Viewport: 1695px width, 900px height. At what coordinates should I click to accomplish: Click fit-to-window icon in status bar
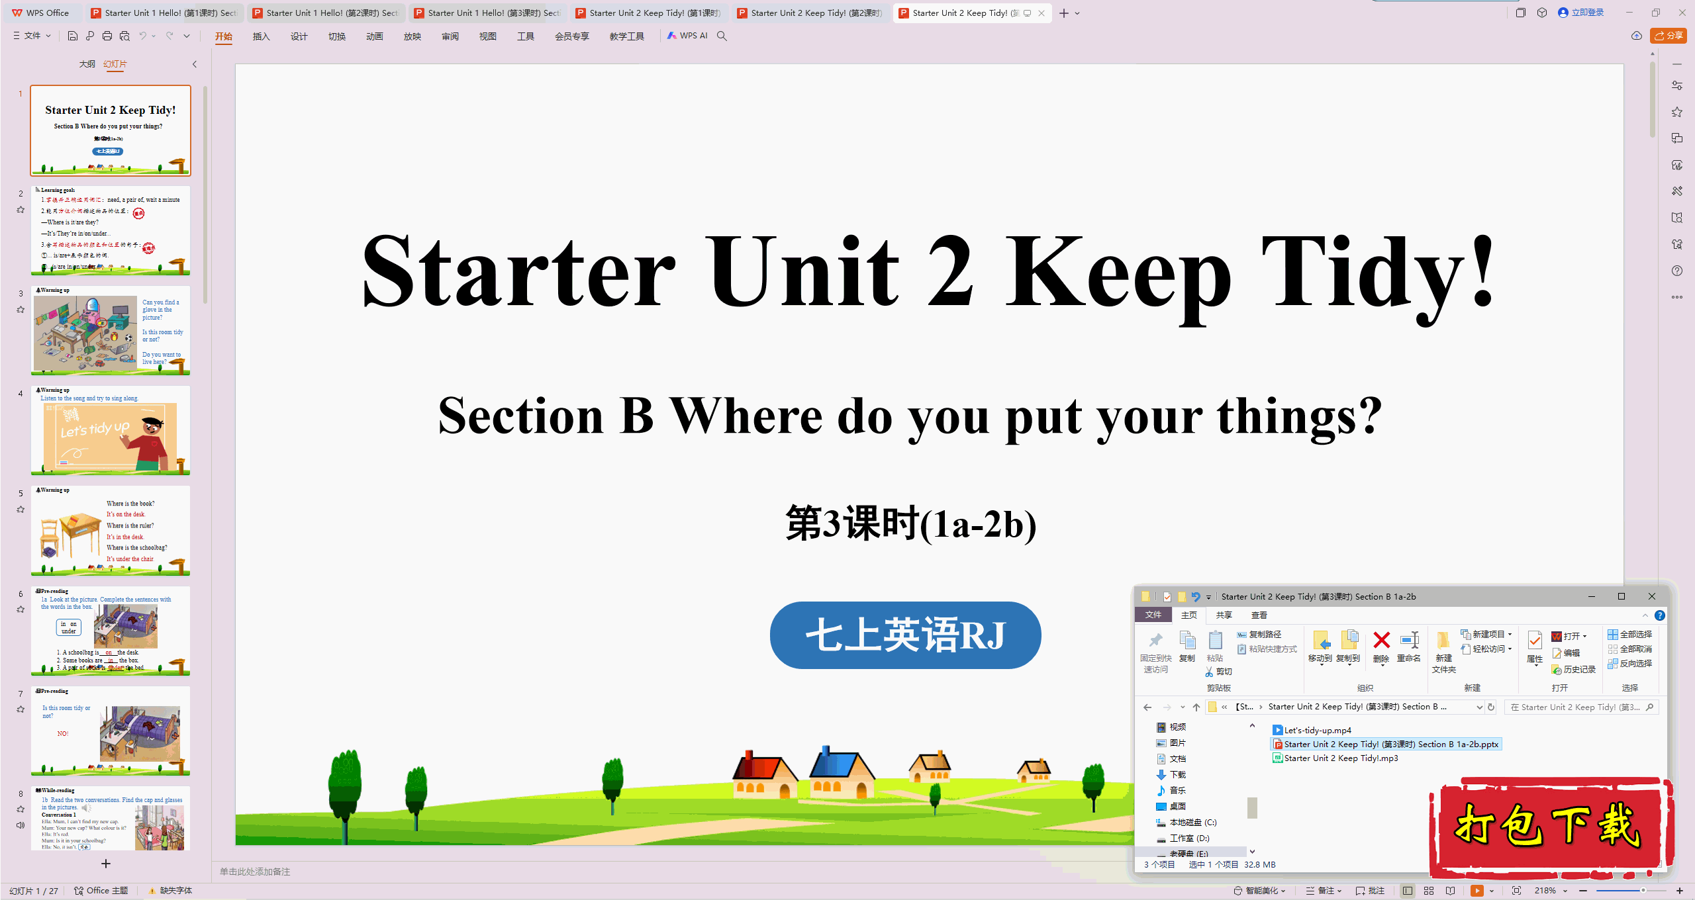click(1517, 891)
